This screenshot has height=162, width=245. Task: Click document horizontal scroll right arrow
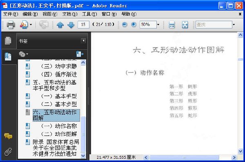click(234, 158)
